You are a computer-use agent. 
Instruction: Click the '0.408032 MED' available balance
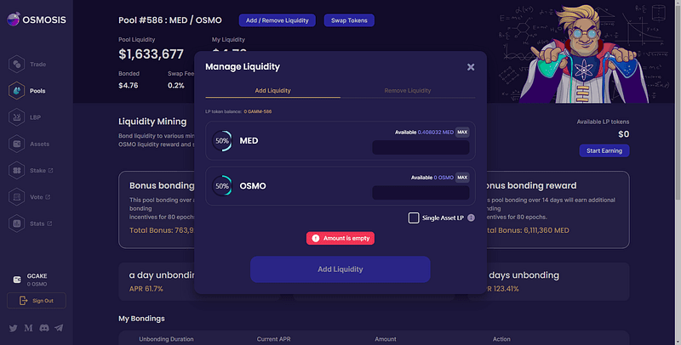point(436,133)
